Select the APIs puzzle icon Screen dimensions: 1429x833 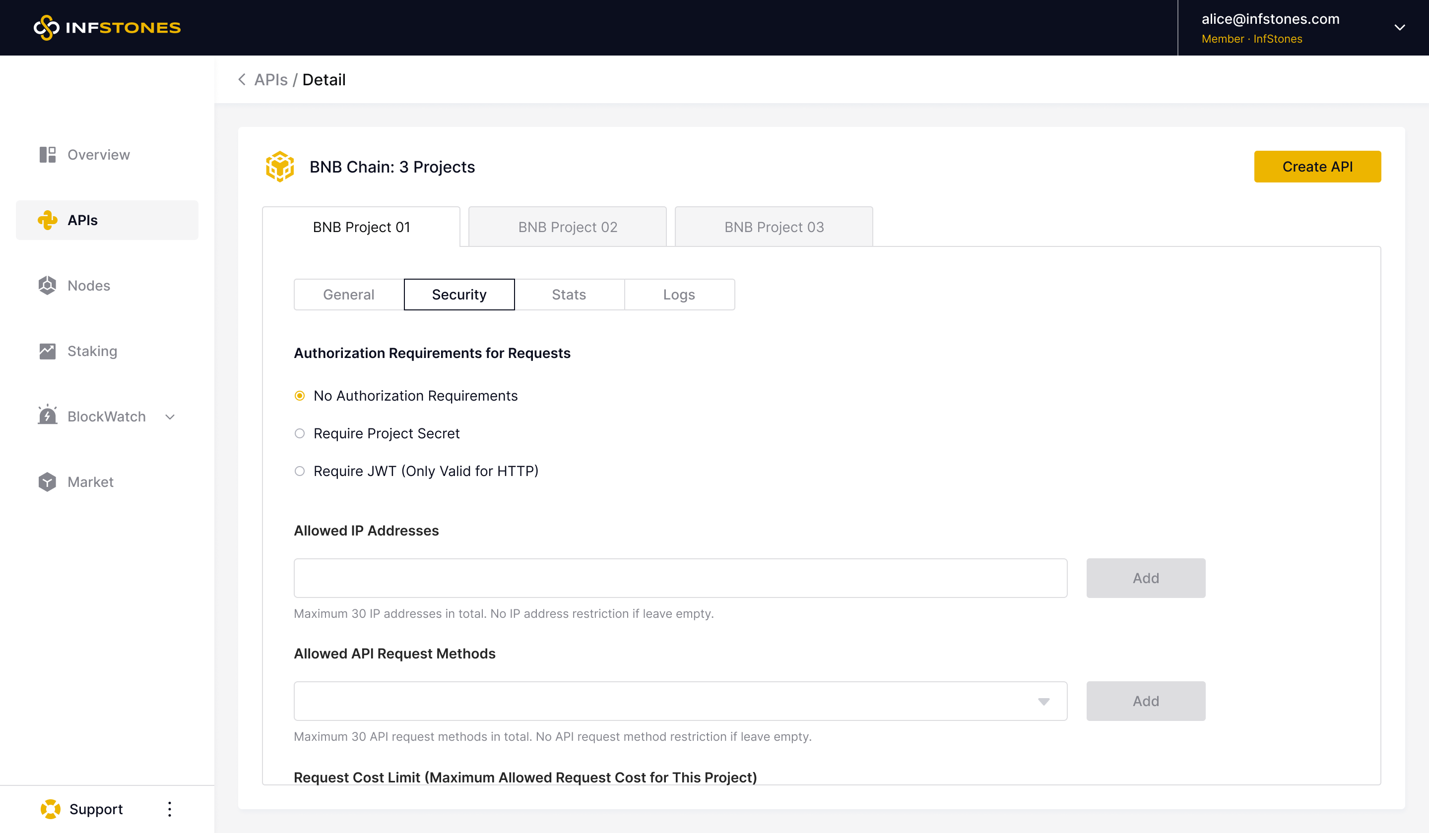click(48, 220)
